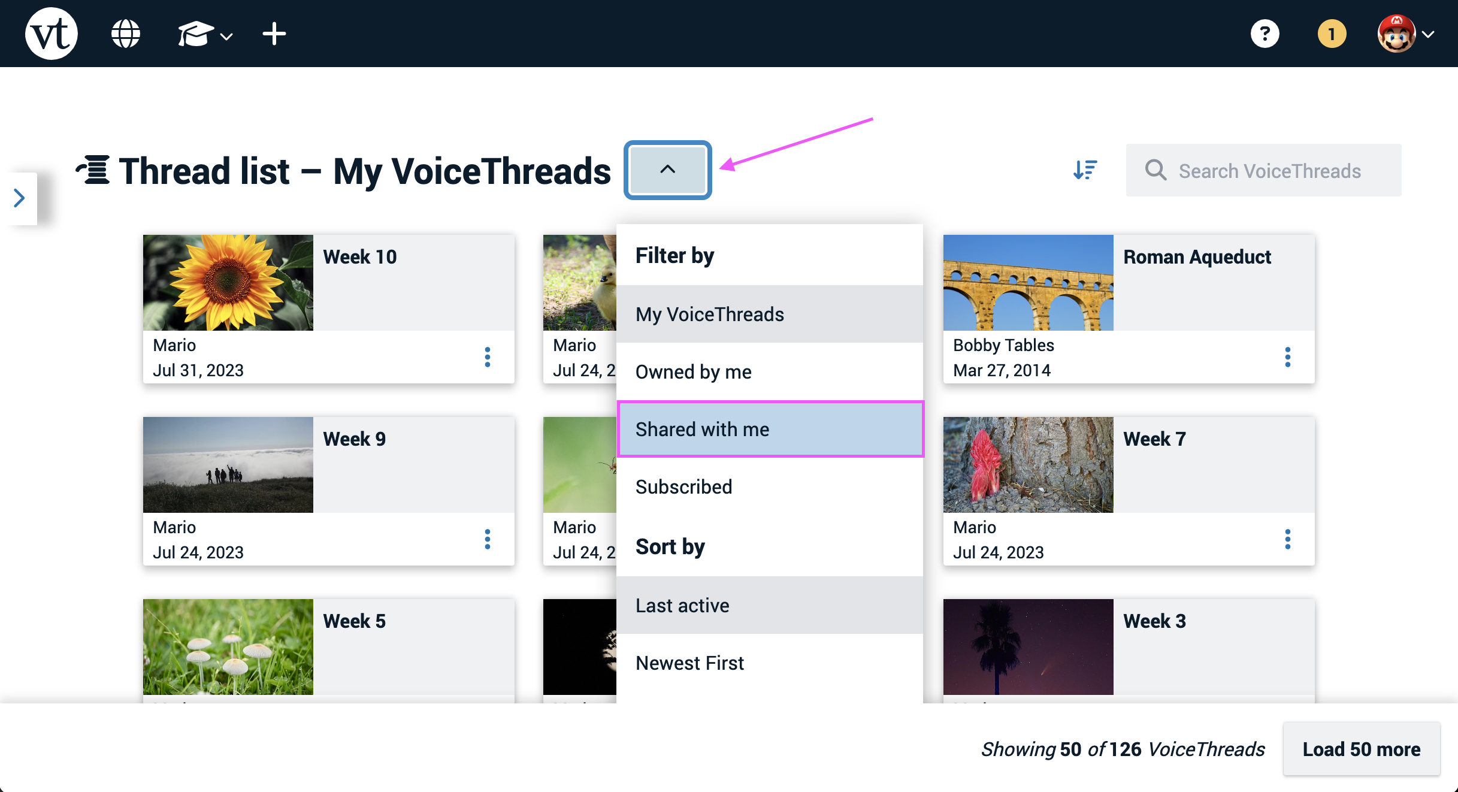
Task: Click the sort order icon
Action: (1085, 170)
